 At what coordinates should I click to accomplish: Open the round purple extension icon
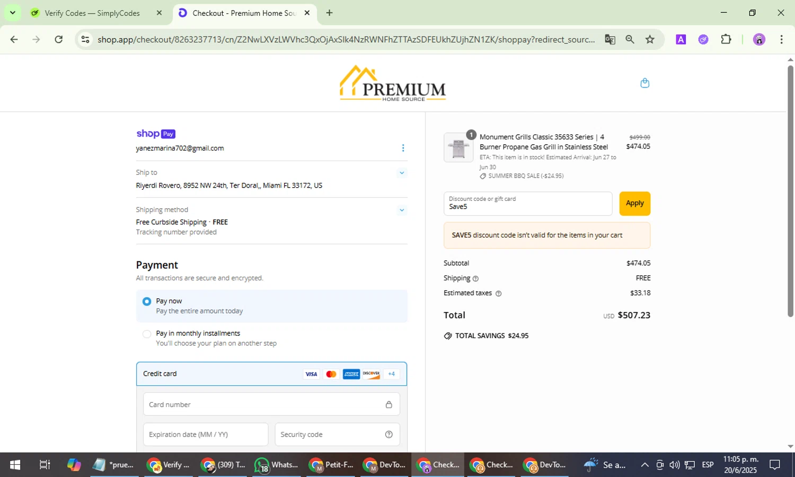703,39
